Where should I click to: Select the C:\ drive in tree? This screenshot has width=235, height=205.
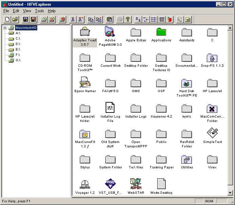(18, 39)
